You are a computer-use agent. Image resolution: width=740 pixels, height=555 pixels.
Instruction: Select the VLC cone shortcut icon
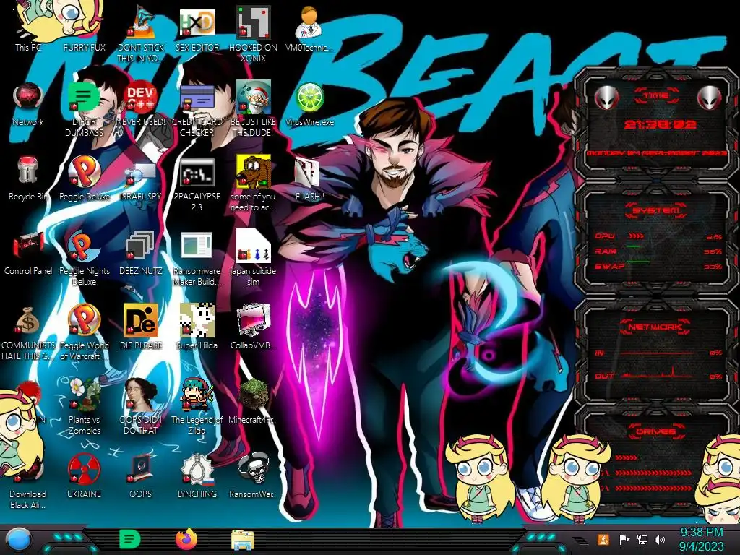click(140, 21)
